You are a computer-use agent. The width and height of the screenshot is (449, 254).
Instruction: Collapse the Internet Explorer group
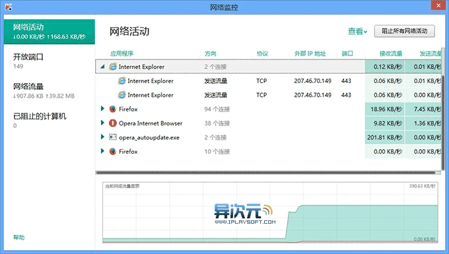(x=102, y=67)
